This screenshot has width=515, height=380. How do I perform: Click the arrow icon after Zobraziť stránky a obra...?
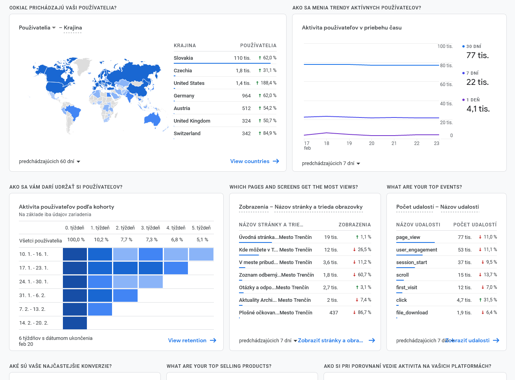[x=372, y=340]
